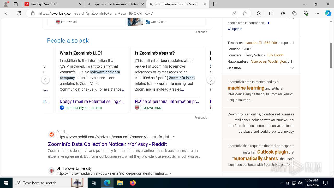Close the ZoomInfo email scam tab

coord(205,4)
